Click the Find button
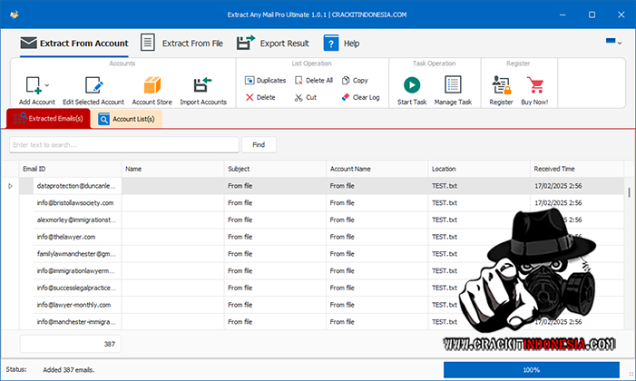Viewport: 636px width, 381px height. 259,144
